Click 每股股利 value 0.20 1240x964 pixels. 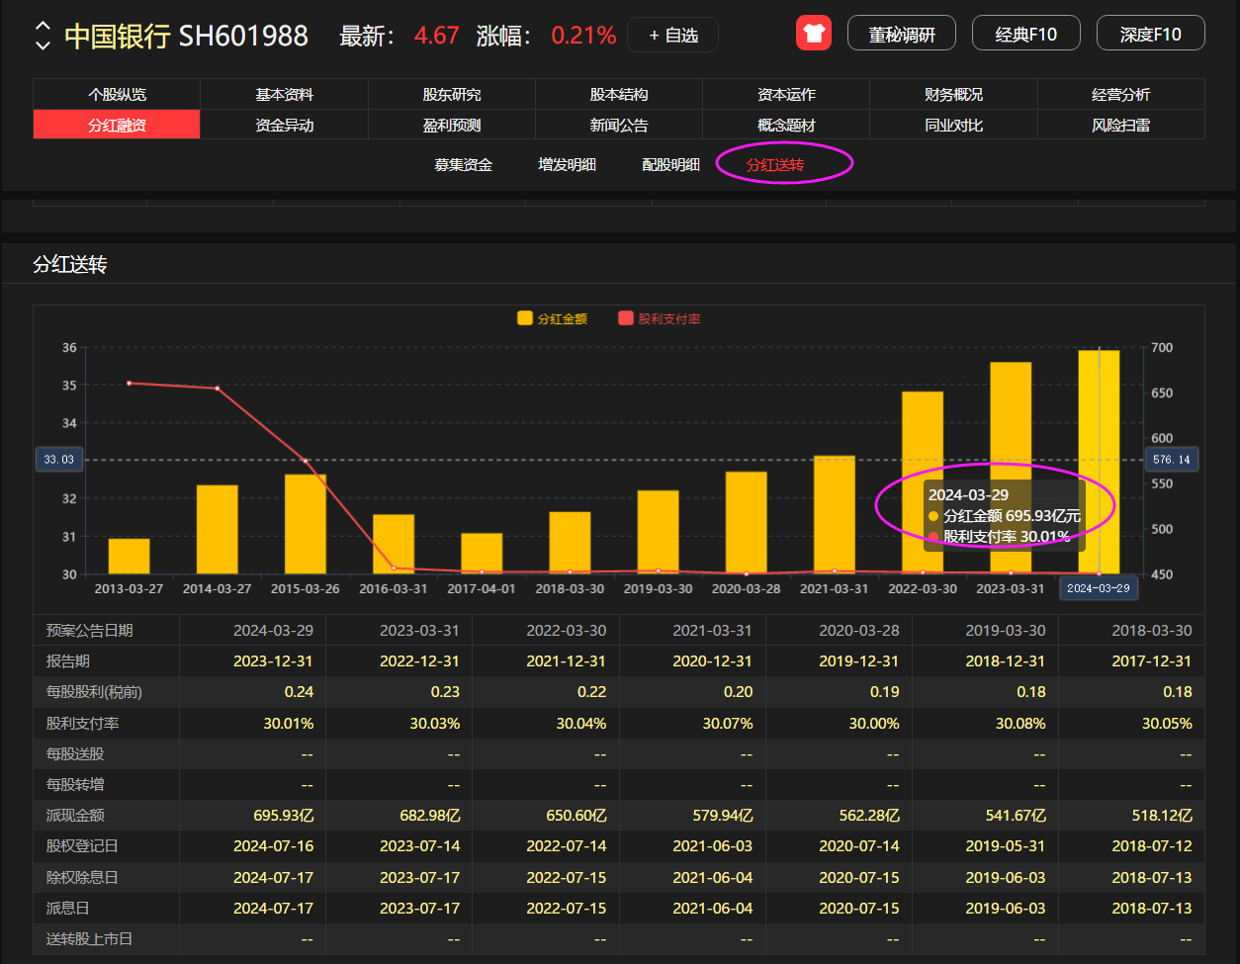tap(739, 691)
